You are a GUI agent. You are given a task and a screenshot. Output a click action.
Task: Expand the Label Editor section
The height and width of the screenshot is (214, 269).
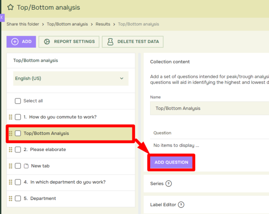click(x=206, y=205)
